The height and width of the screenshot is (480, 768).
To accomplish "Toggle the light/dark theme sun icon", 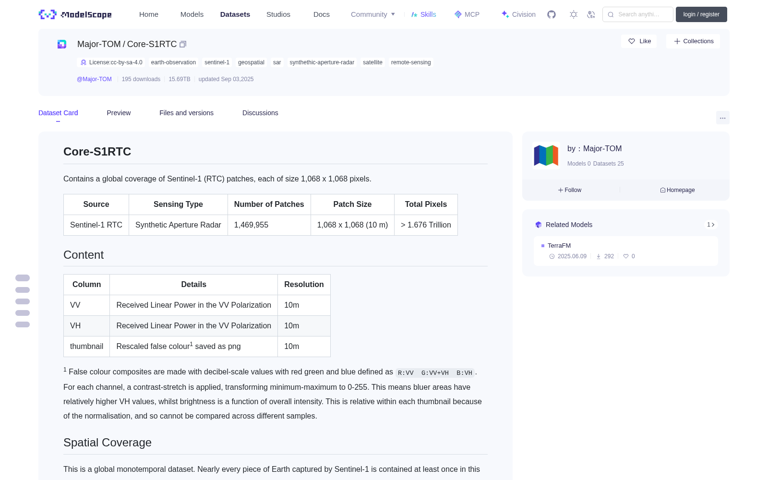I will (x=574, y=14).
